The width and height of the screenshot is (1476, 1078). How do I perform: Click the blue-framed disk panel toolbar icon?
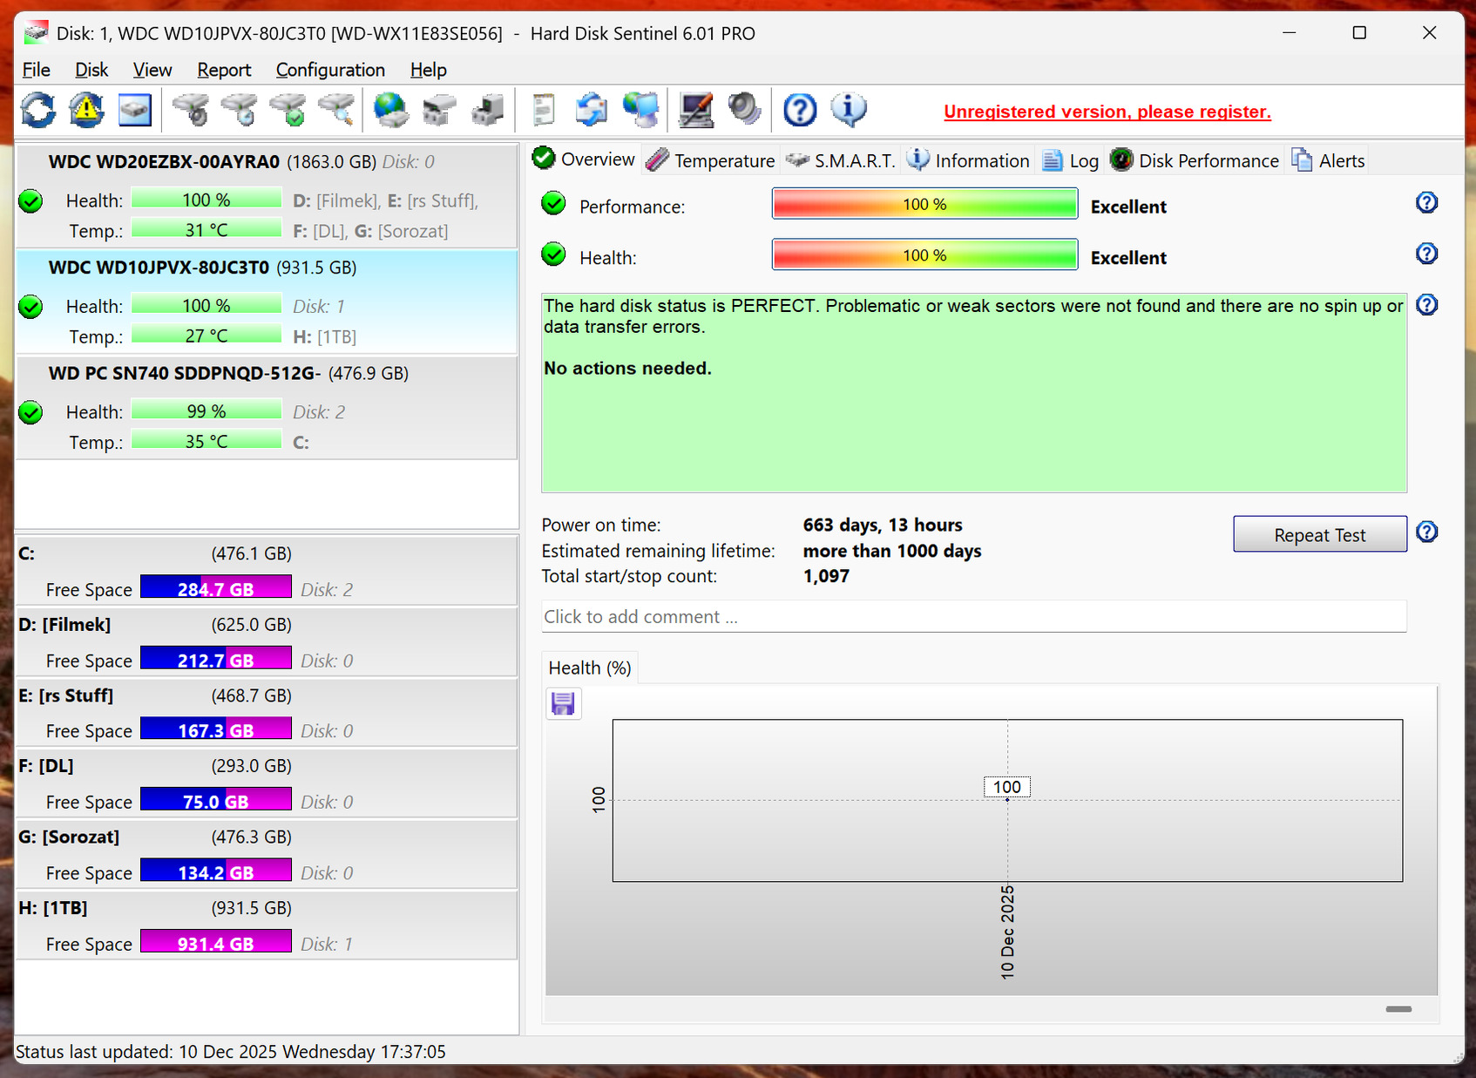[135, 110]
